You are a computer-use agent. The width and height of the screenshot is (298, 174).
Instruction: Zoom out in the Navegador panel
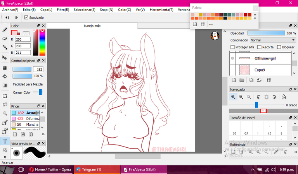(241, 97)
